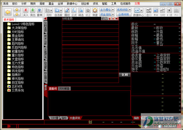Viewport: 183px width, 130px height.
Task: Select the 技术指标 panel tab
Action: tap(9, 20)
